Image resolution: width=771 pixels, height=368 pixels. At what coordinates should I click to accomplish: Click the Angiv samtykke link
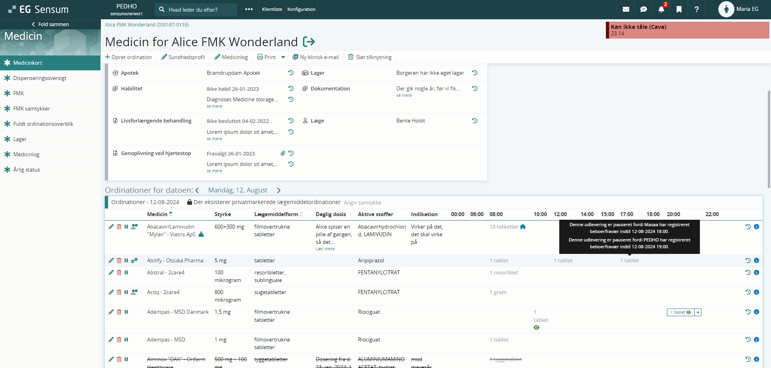[x=362, y=202]
